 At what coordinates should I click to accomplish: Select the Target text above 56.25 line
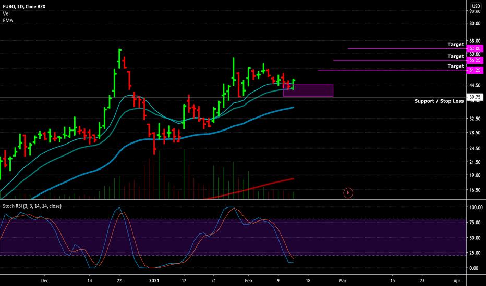pos(456,56)
